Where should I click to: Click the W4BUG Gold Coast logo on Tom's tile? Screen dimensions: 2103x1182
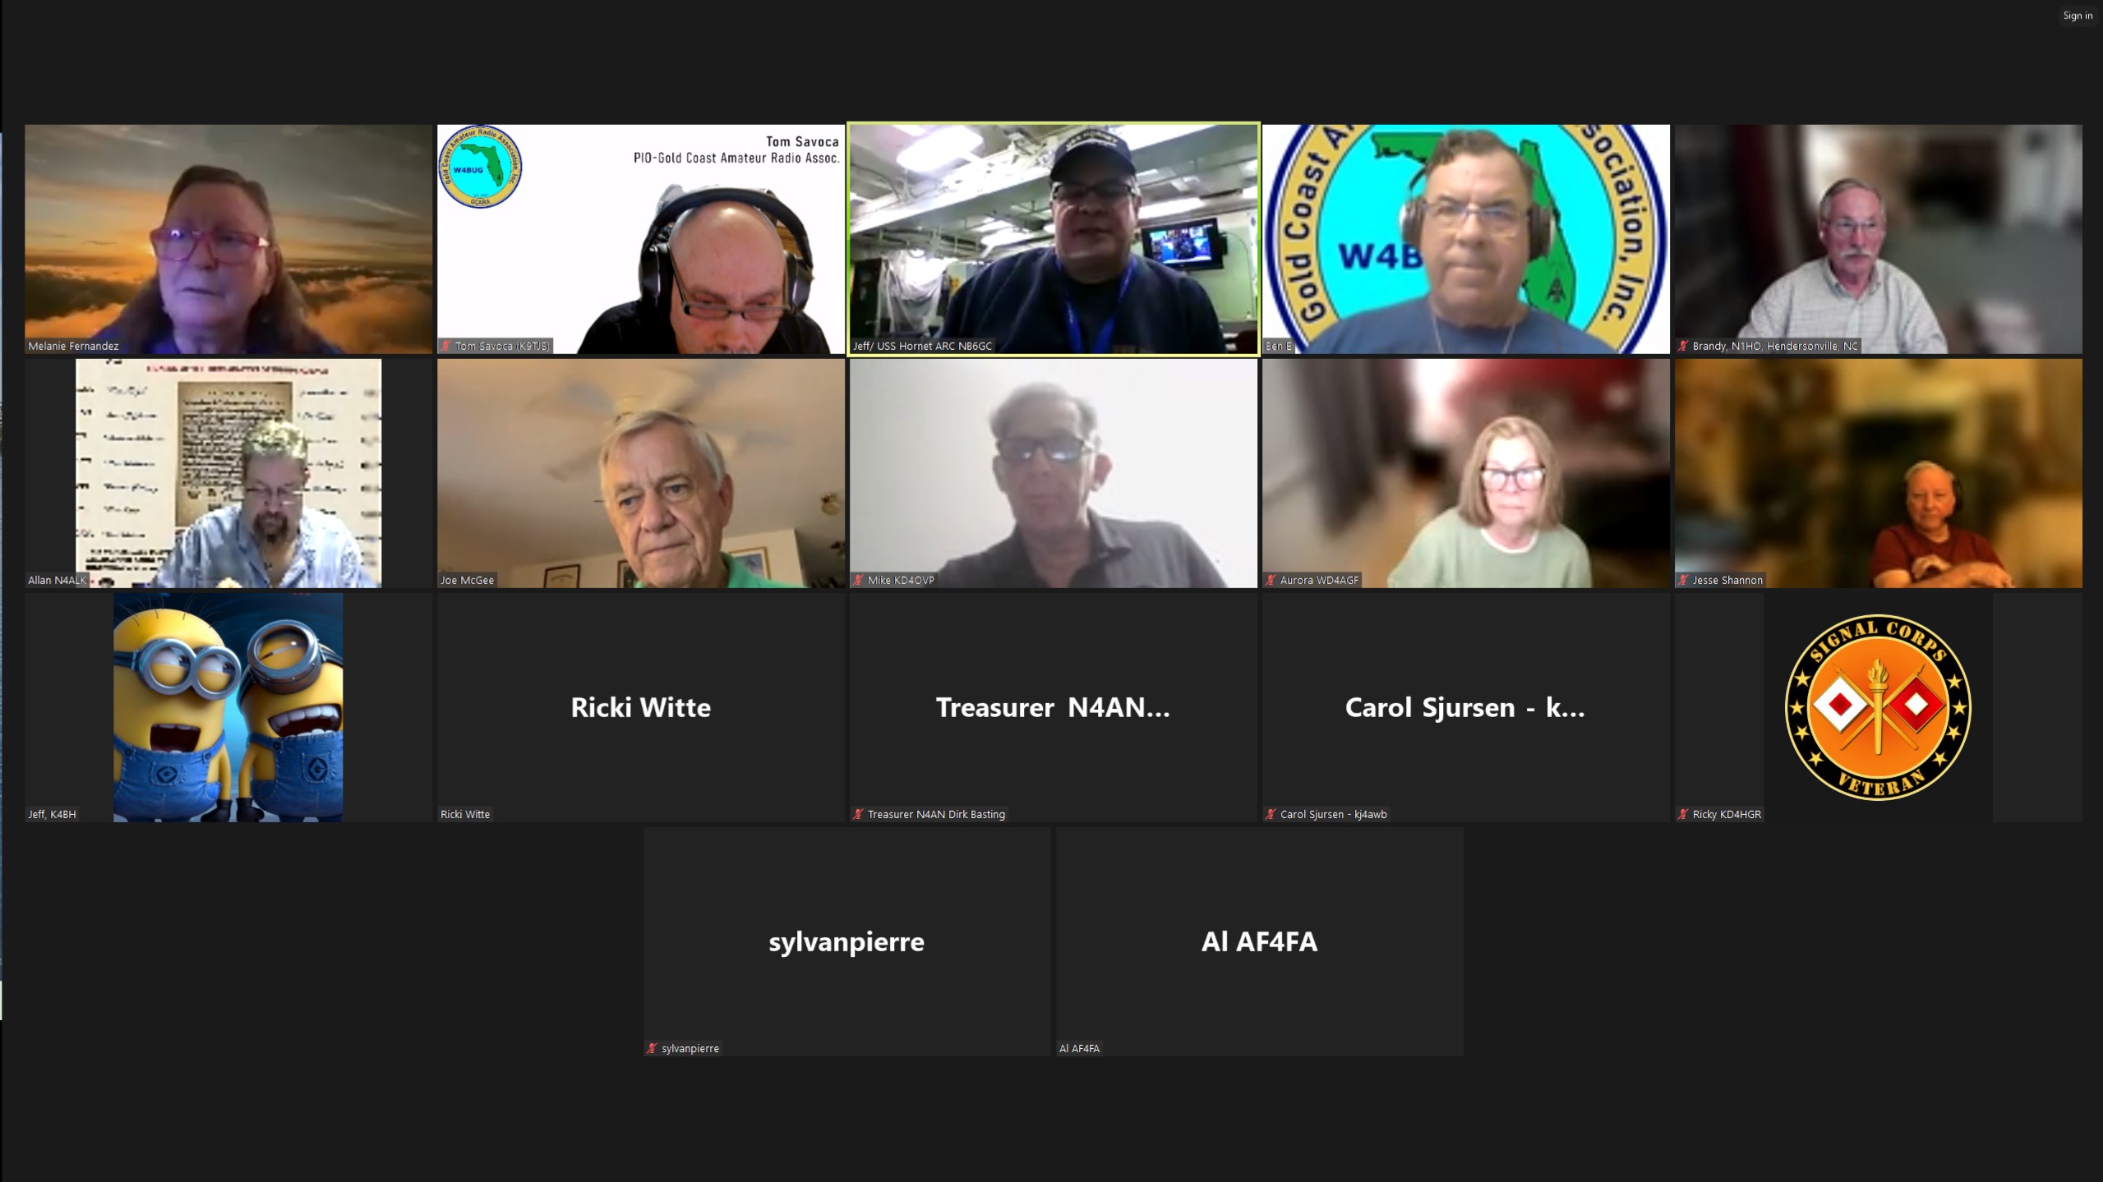pos(481,167)
